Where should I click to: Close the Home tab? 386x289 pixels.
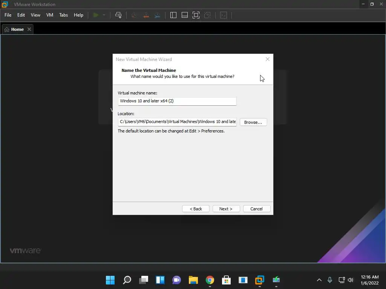click(29, 29)
